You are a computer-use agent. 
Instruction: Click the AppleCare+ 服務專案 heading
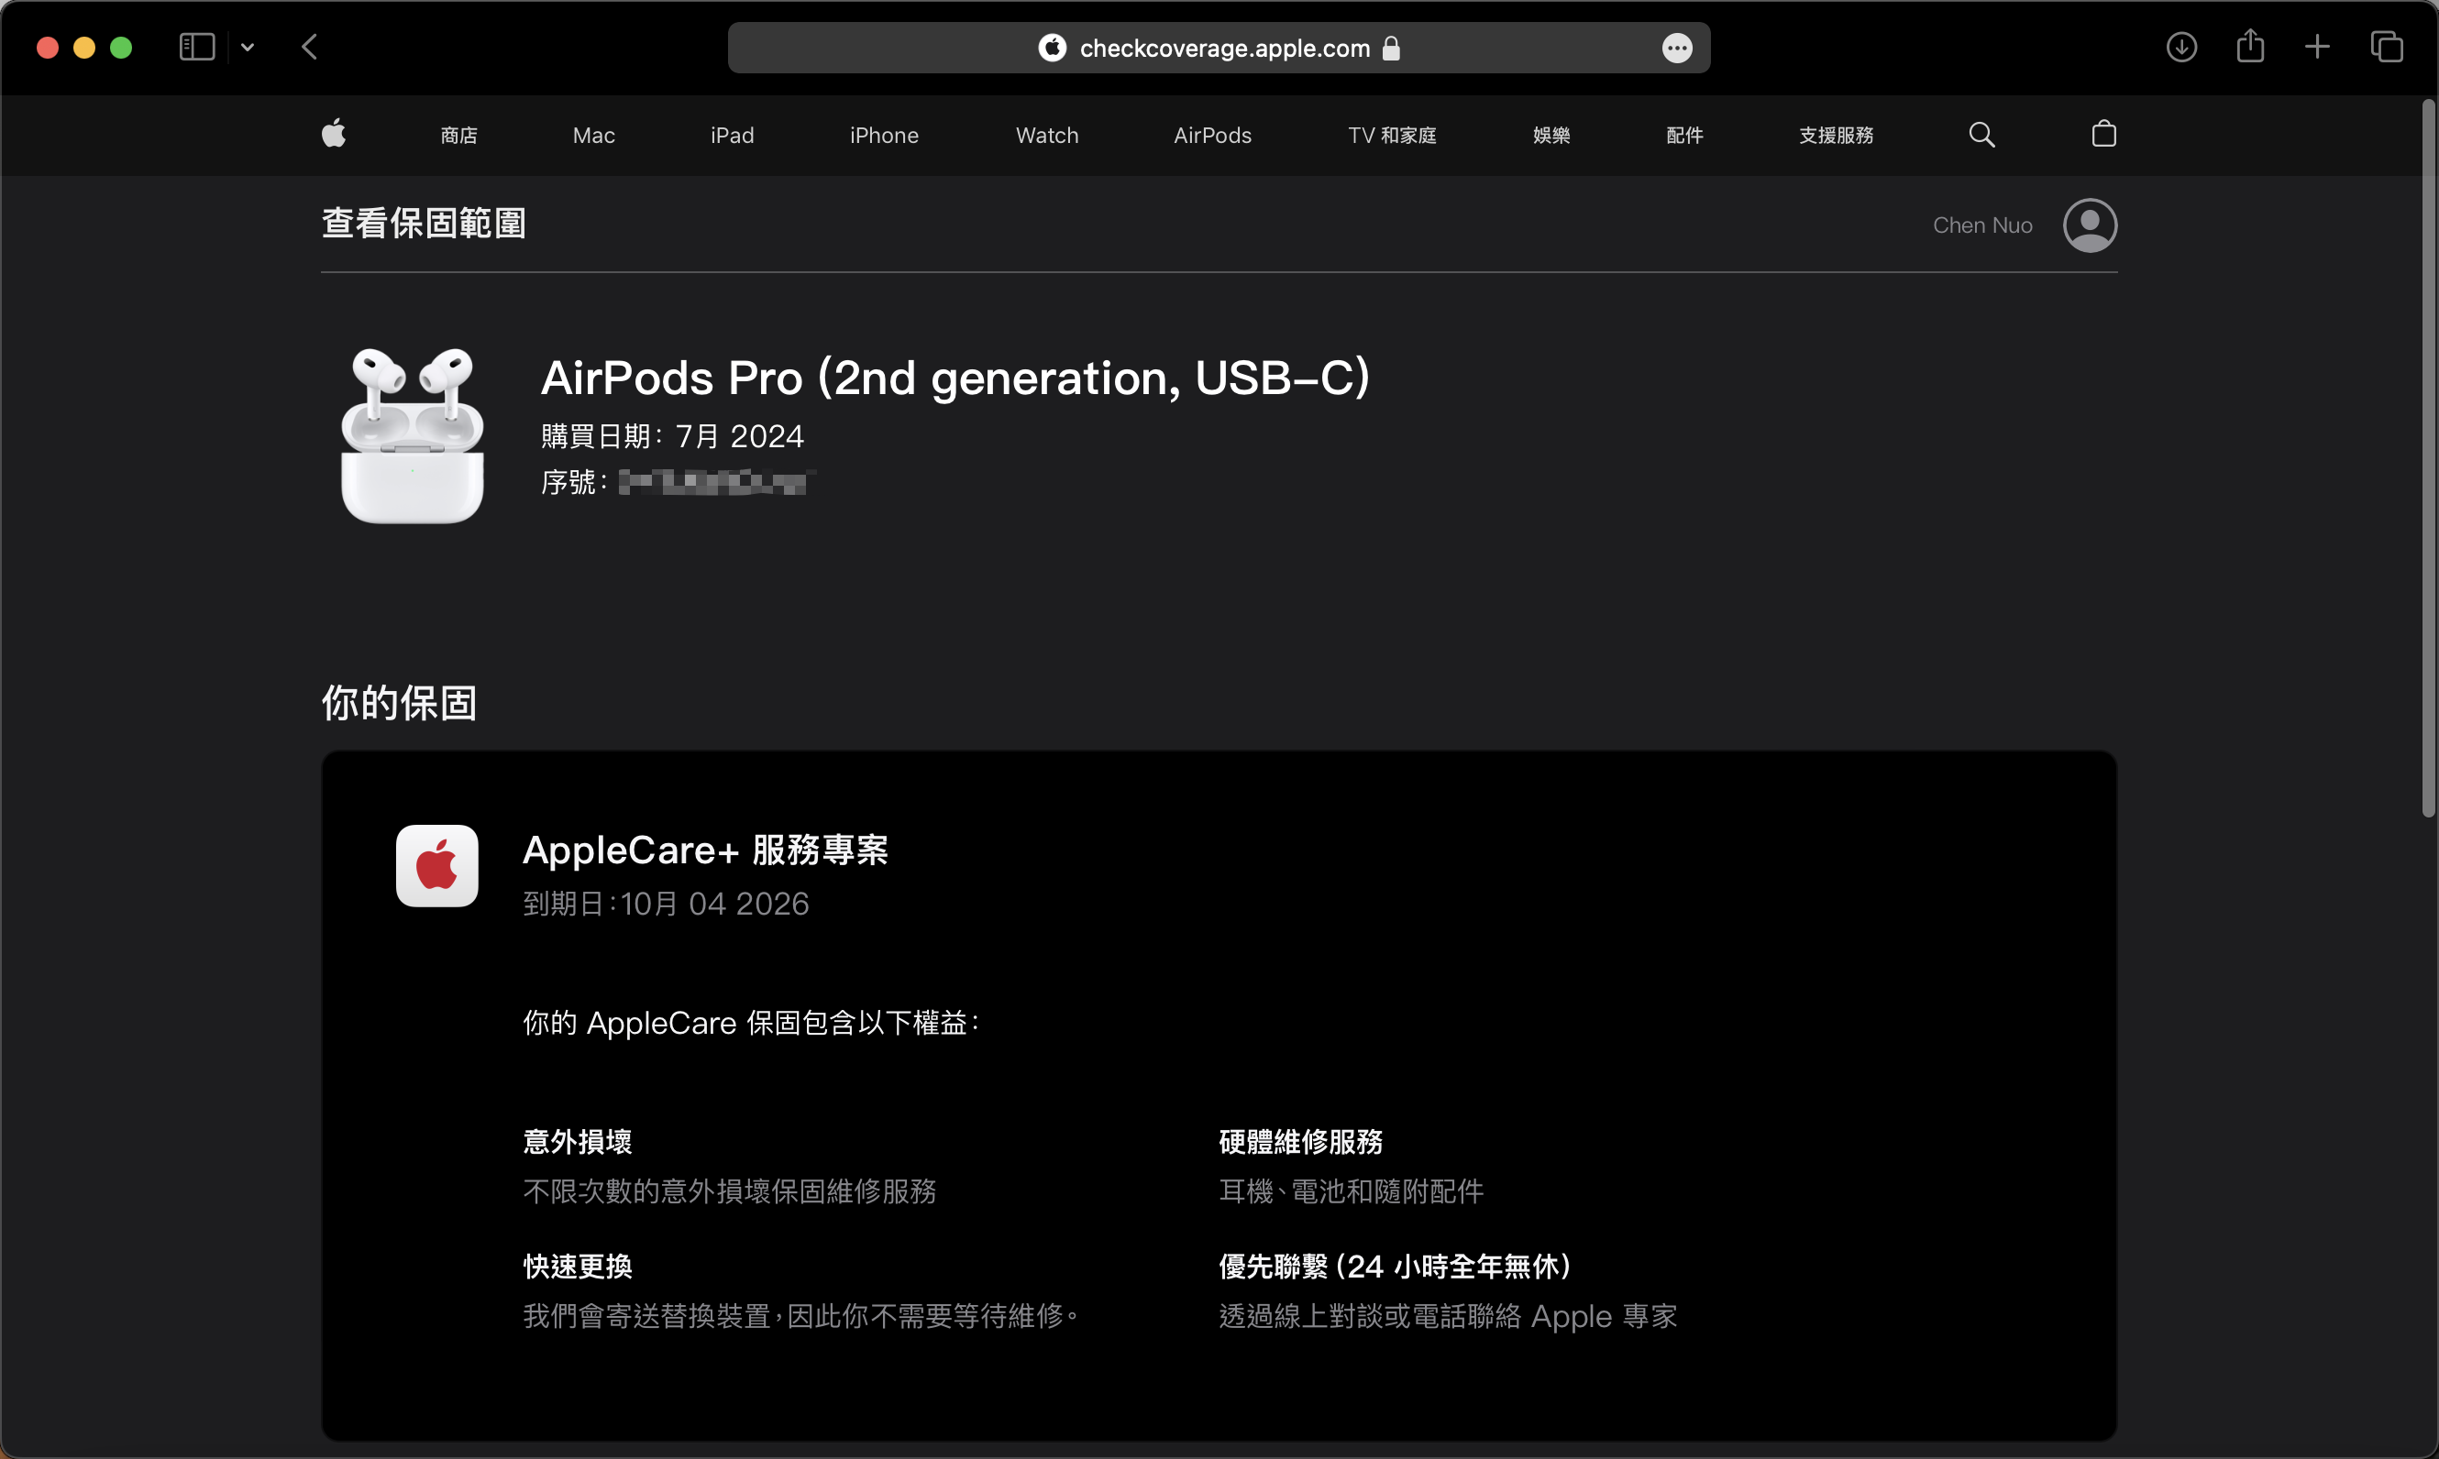point(705,850)
